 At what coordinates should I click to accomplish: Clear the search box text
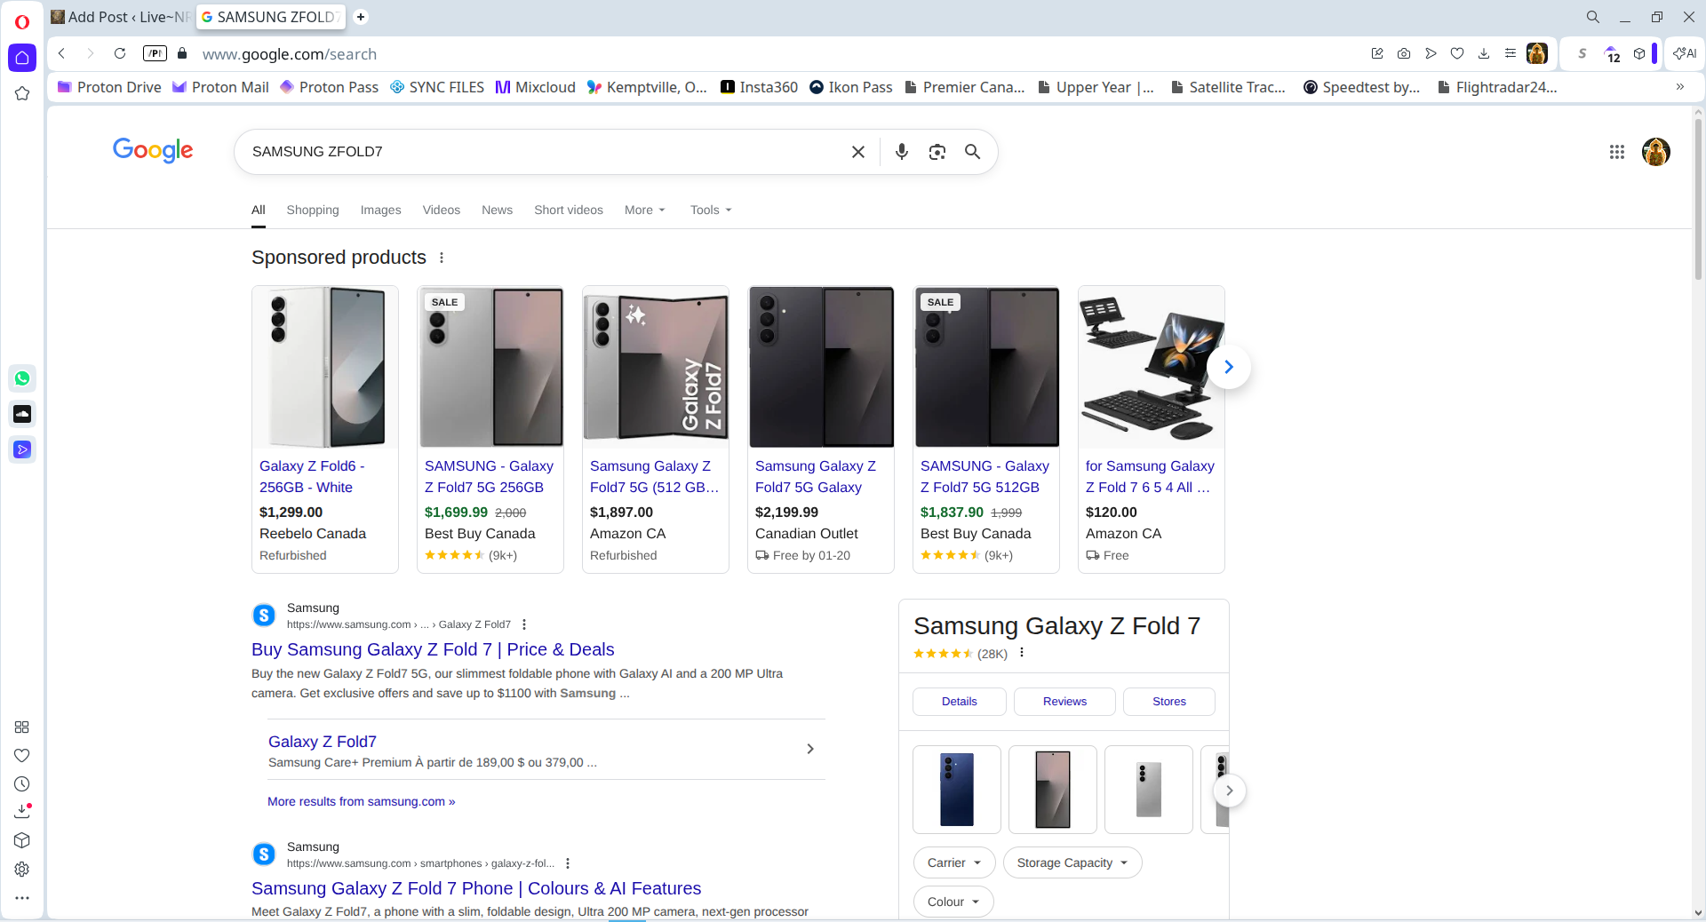[x=857, y=152]
